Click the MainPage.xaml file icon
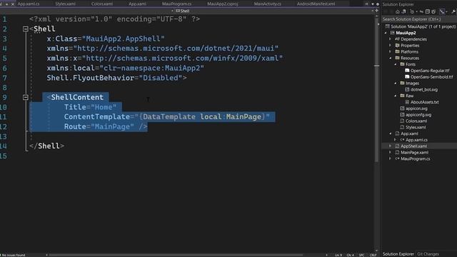 point(397,152)
